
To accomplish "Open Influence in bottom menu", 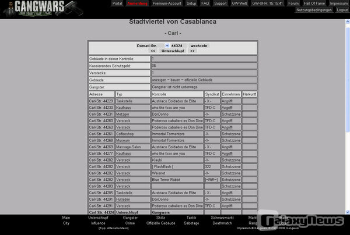I will pyautogui.click(x=98, y=223).
